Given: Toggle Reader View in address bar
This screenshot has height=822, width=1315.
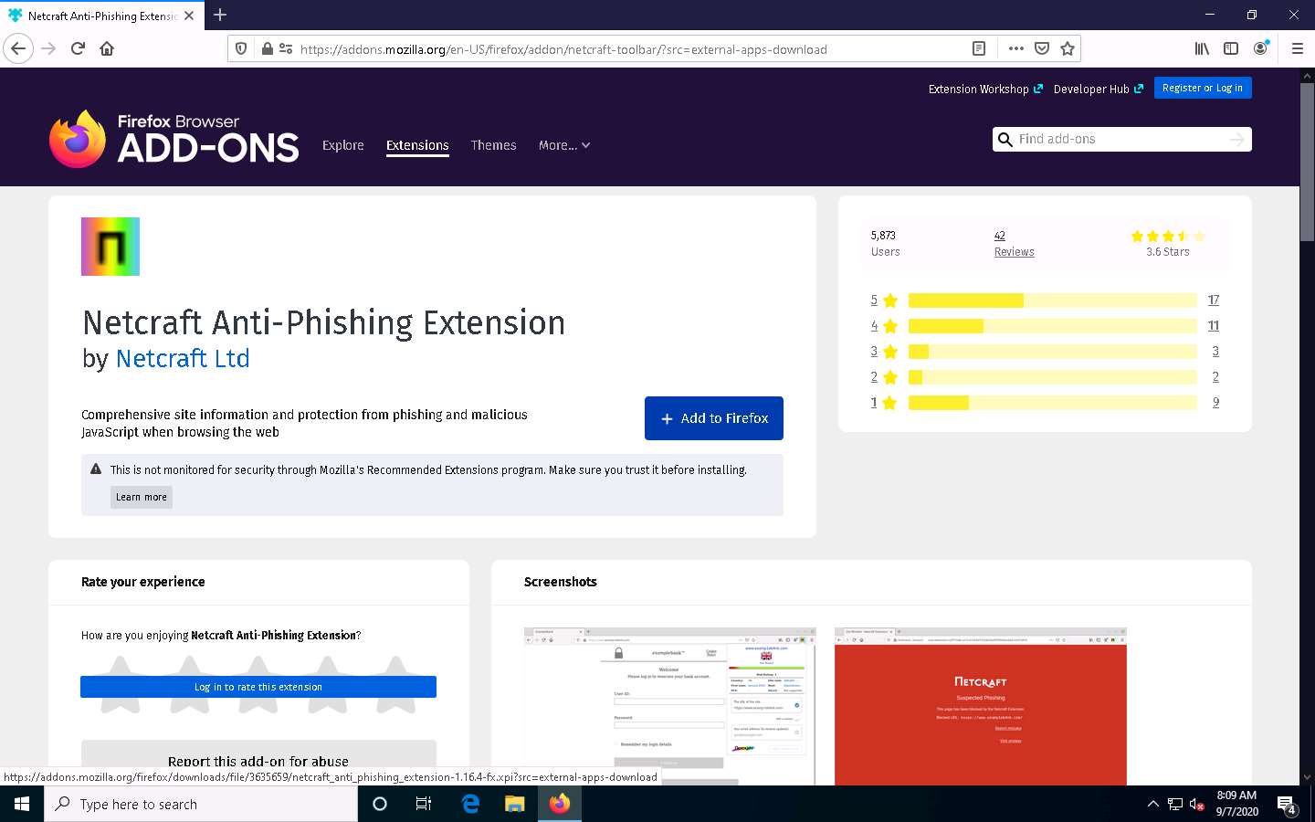Looking at the screenshot, I should tap(979, 48).
